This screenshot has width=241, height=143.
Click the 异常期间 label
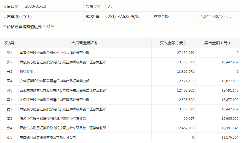pos(93,6)
